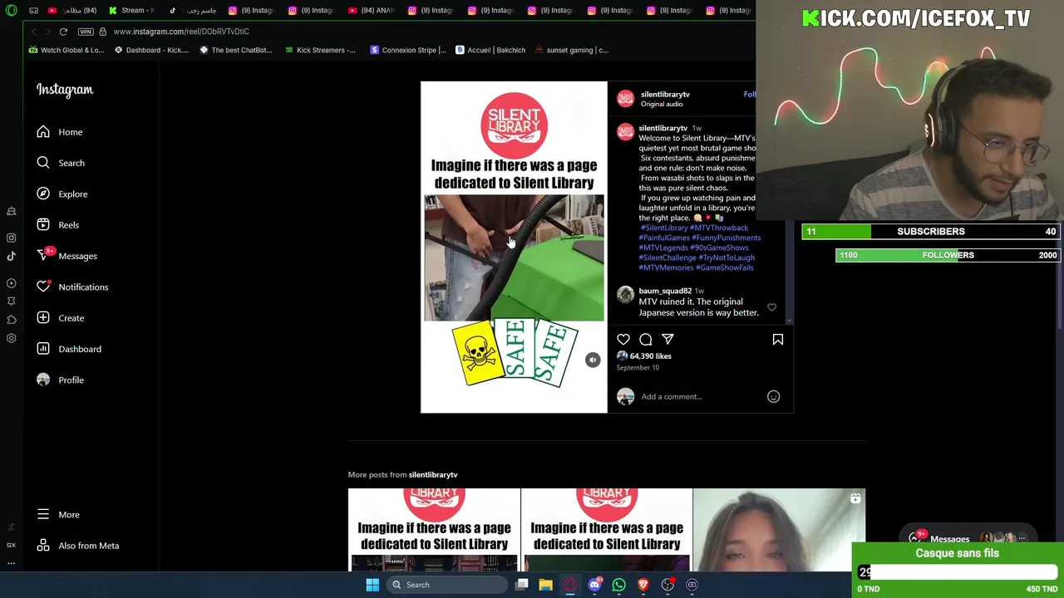Image resolution: width=1064 pixels, height=598 pixels.
Task: Switch to the Stream Kick tab
Action: 132,10
